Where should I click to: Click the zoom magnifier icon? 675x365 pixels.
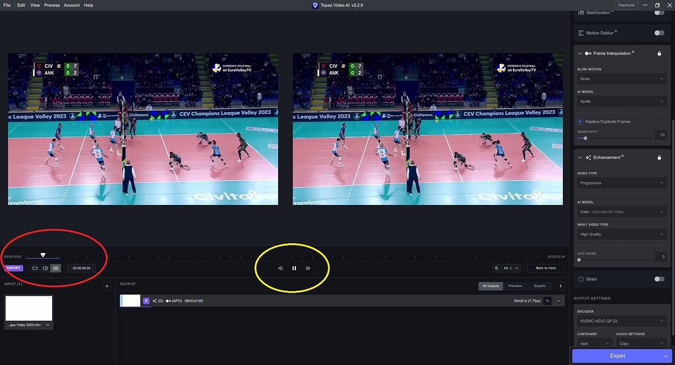[496, 268]
